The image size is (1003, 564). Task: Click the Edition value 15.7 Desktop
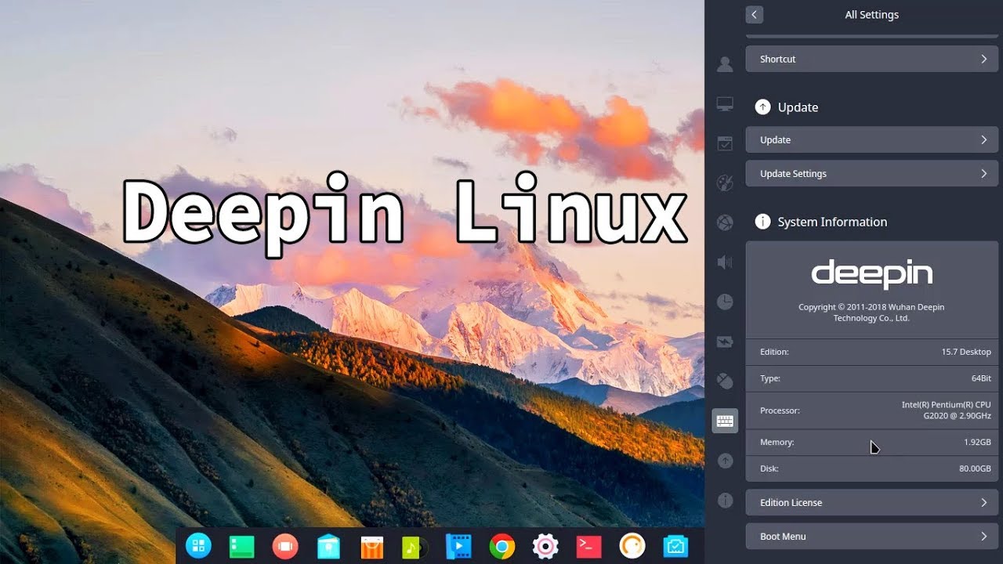966,352
